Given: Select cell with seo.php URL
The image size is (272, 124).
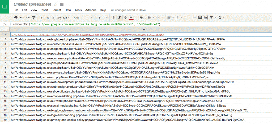Looking at the screenshot, I should [x=141, y=67].
